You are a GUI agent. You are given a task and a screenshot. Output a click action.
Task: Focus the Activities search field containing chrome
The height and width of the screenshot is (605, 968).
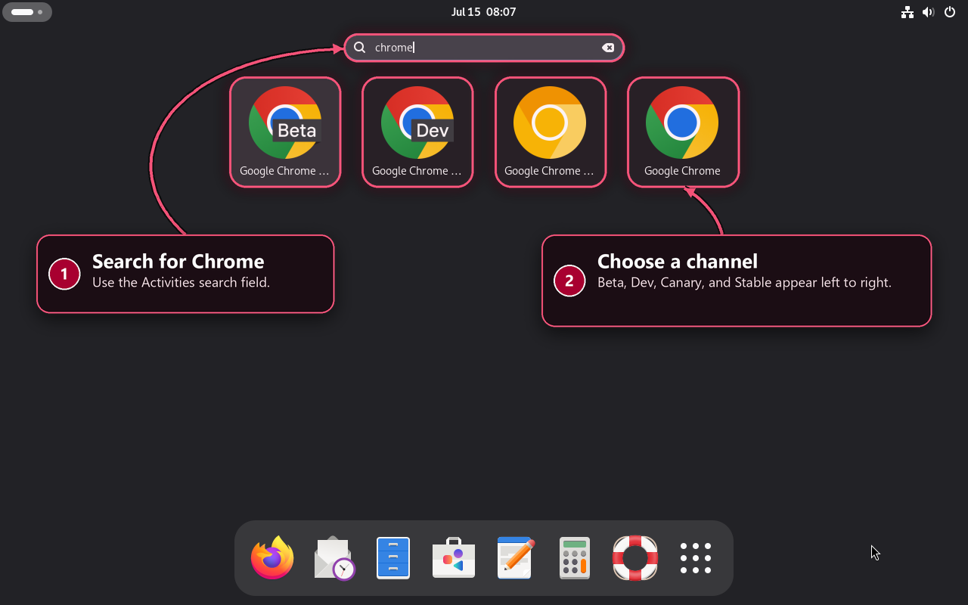[484, 48]
